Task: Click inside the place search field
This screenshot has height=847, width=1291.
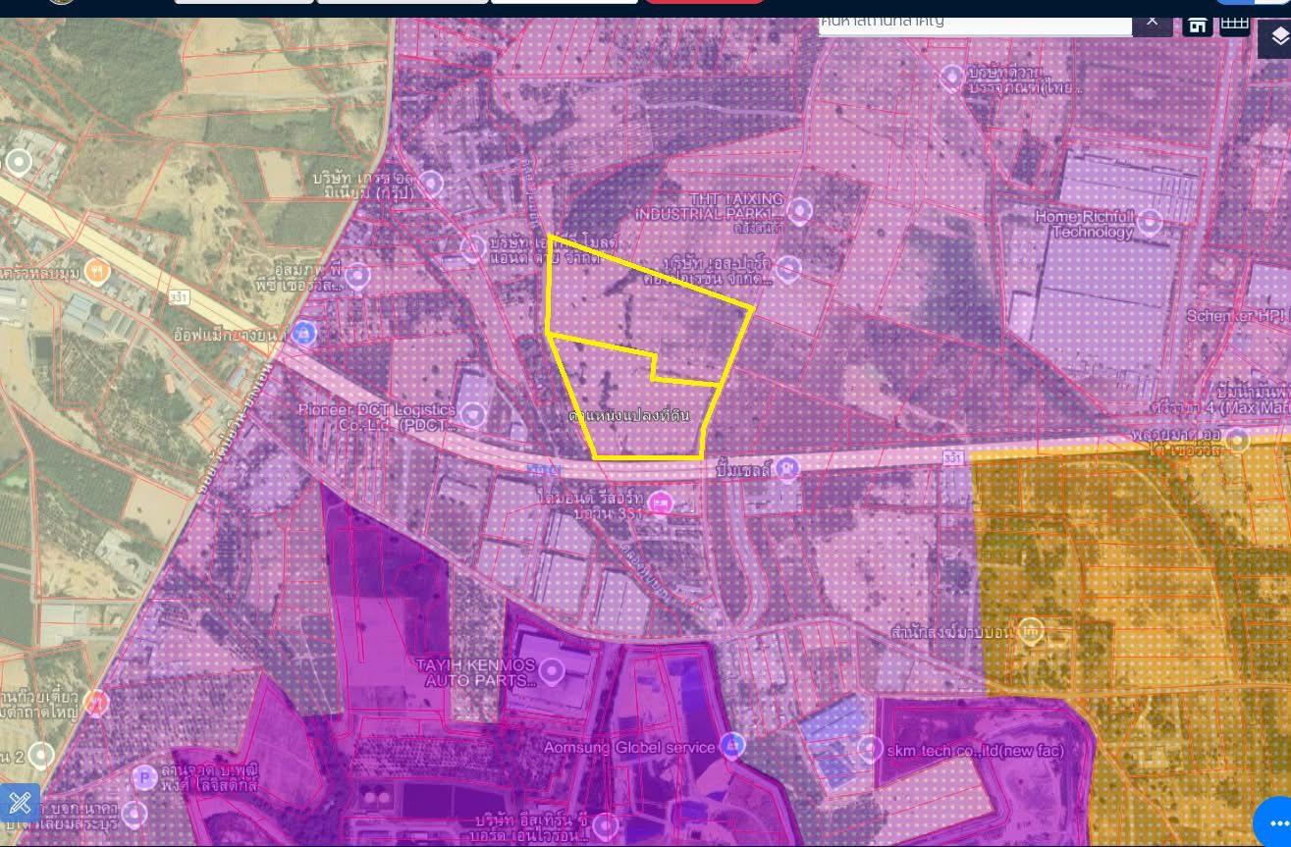Action: [x=972, y=21]
